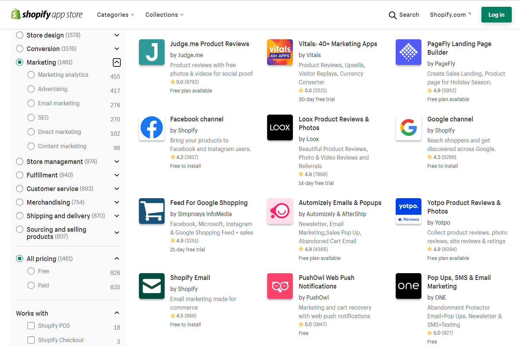
Task: Open Judge.me Product Reviews title link
Action: (210, 44)
